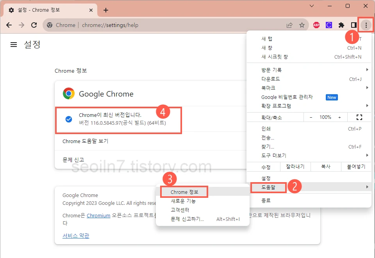Viewport: 375px width, 258px height.
Task: Expand the 도움말 submenu
Action: click(309, 187)
